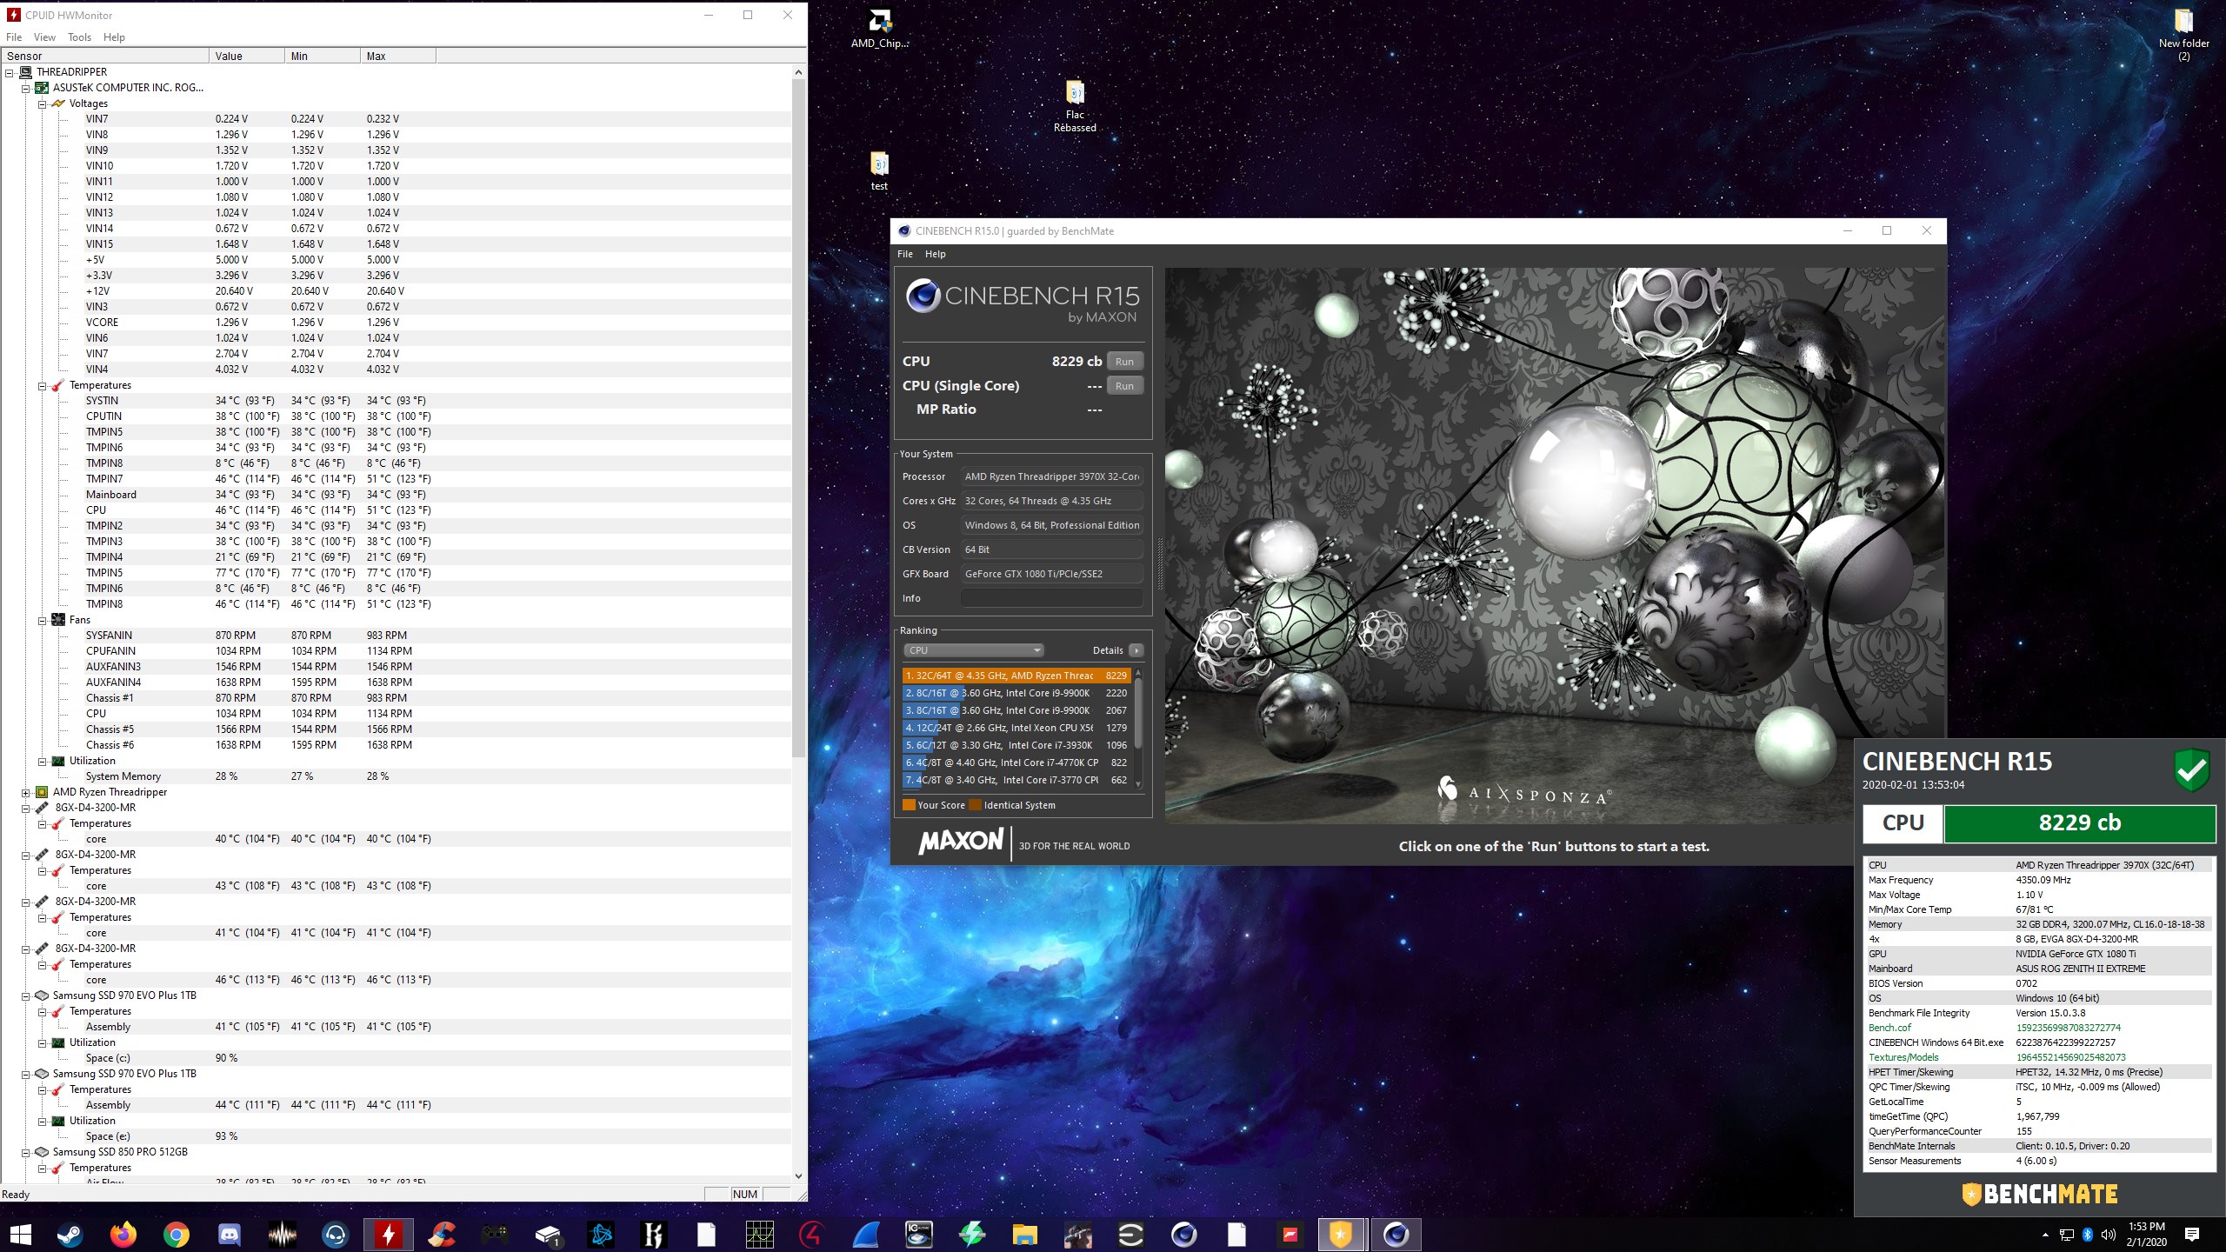This screenshot has height=1252, width=2226.
Task: Click the Textures/Models link in BenchMate
Action: click(x=1903, y=1057)
